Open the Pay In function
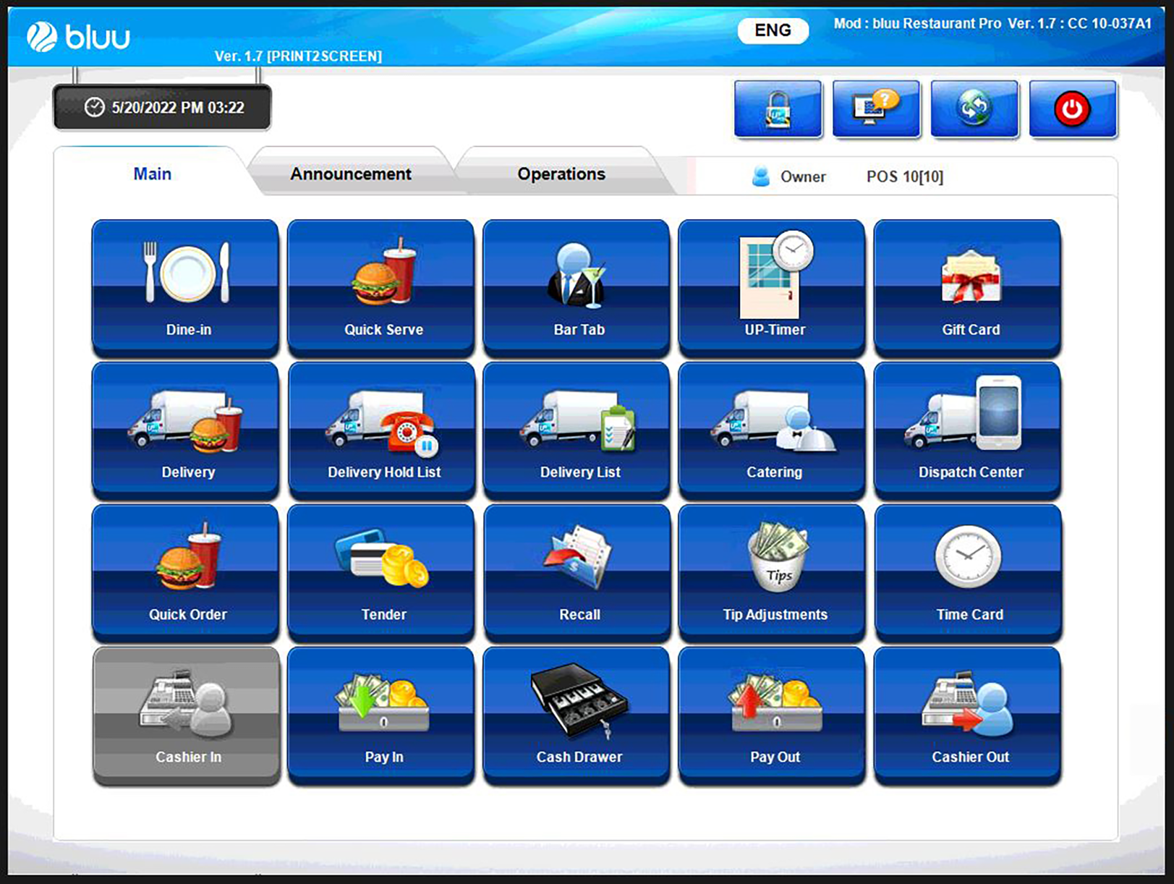1174x884 pixels. [380, 715]
